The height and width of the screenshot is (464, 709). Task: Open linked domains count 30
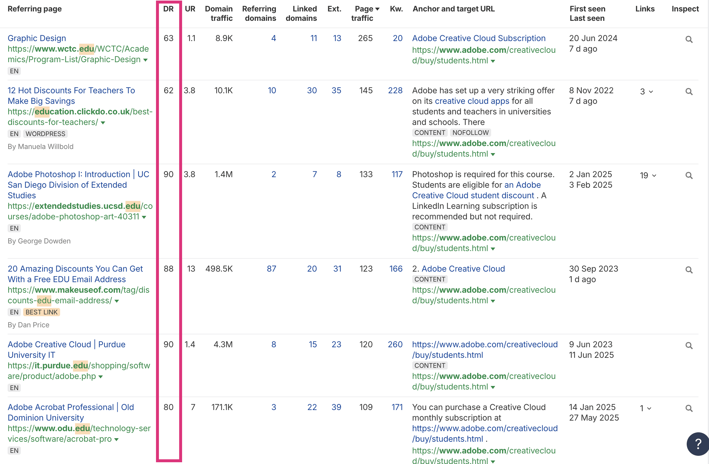[312, 90]
